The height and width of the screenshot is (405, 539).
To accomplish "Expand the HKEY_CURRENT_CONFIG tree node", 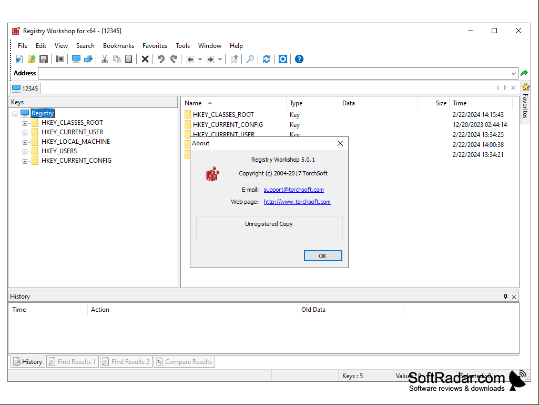I will (25, 161).
